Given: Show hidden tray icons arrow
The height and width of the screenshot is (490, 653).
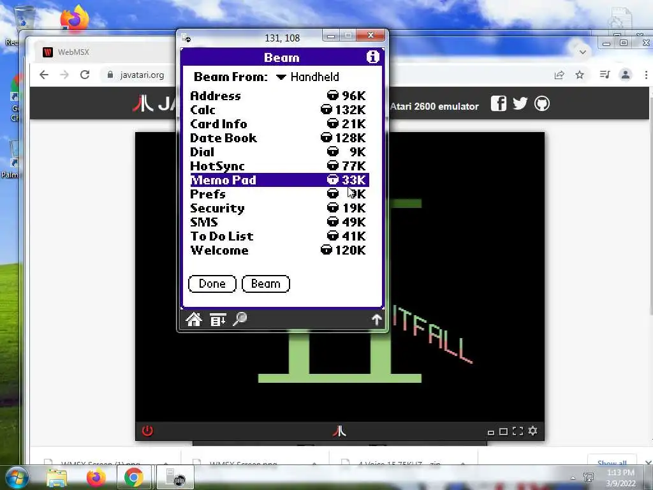Looking at the screenshot, I should pos(573,478).
